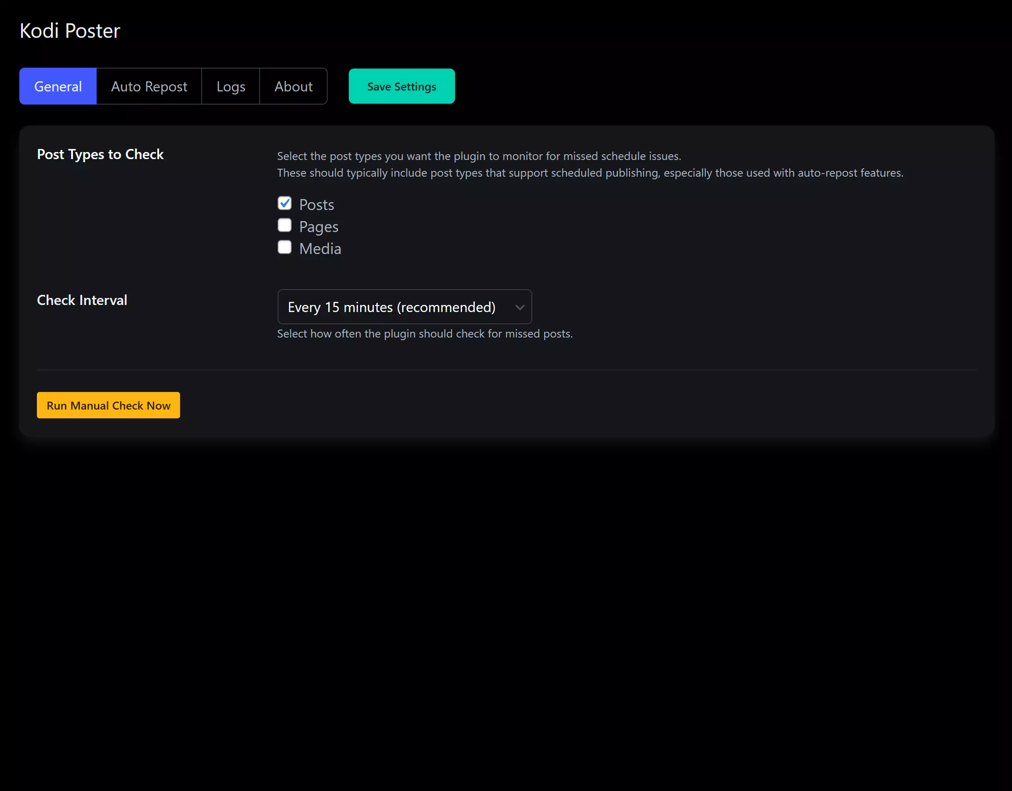Enable the Pages checkbox

click(285, 225)
